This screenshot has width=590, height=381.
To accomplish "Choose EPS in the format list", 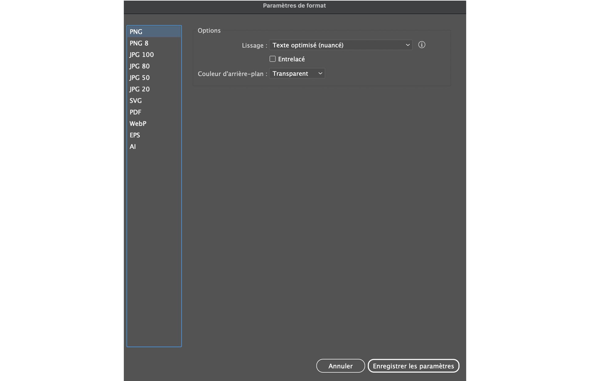I will click(x=135, y=135).
